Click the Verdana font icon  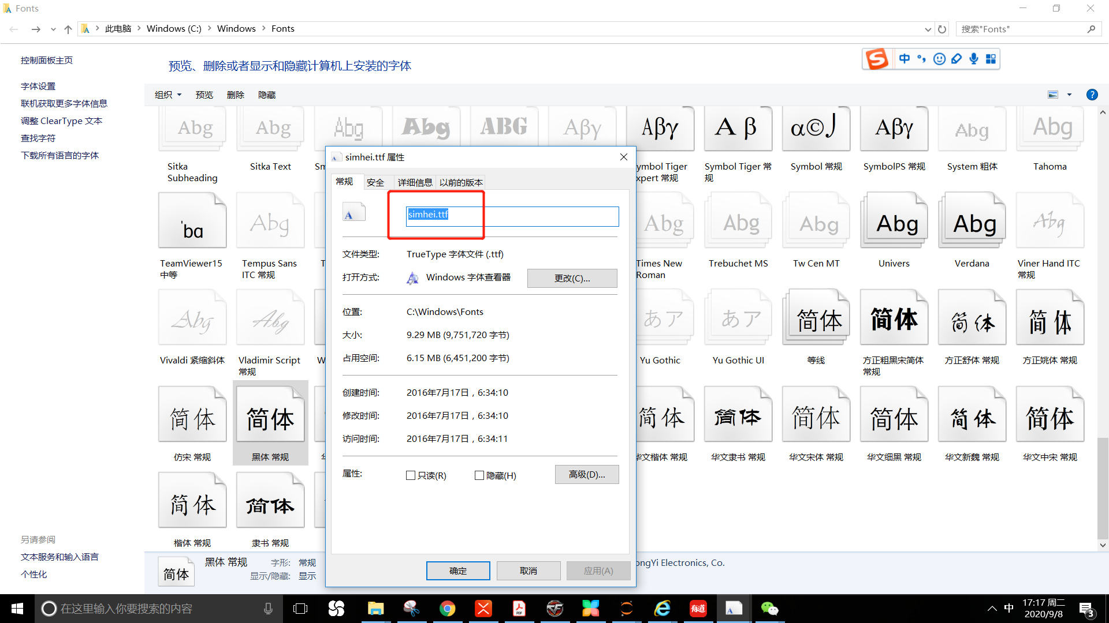[972, 222]
